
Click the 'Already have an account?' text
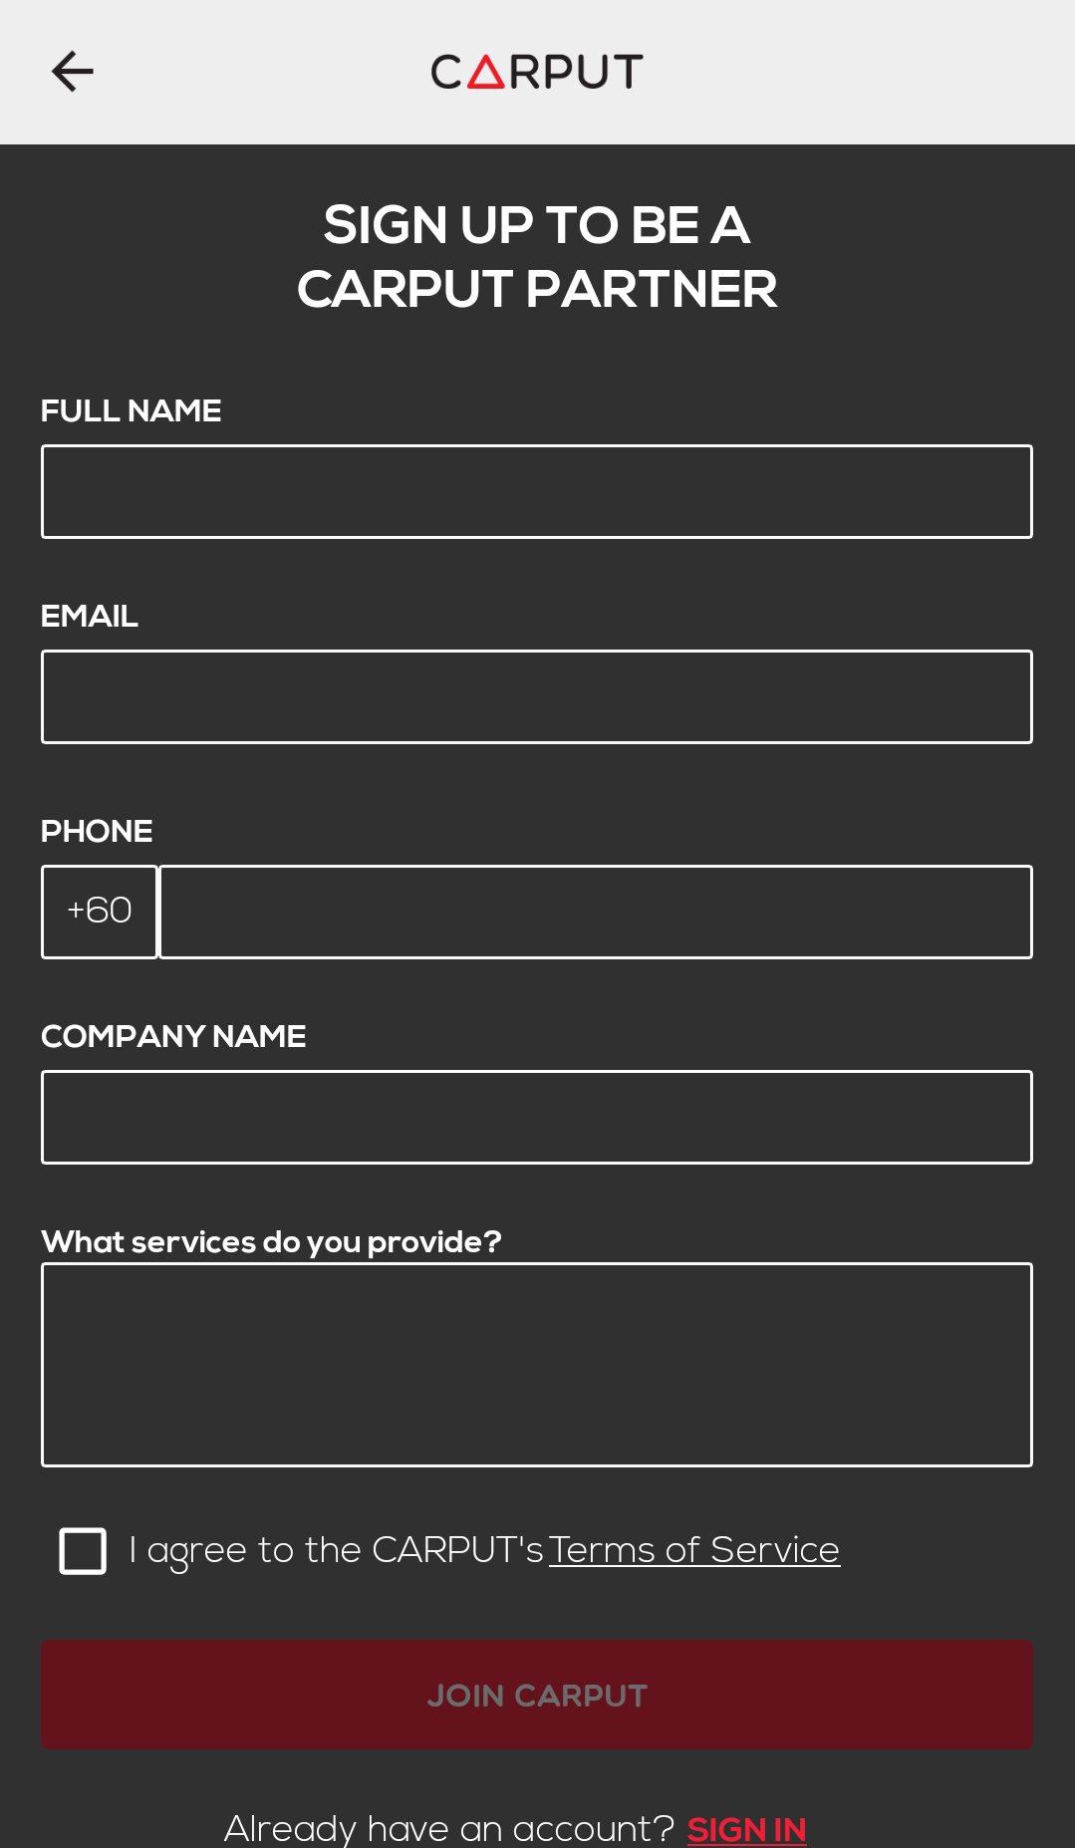[x=449, y=1829]
